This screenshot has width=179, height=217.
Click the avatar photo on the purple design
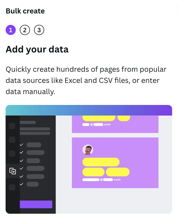[88, 150]
